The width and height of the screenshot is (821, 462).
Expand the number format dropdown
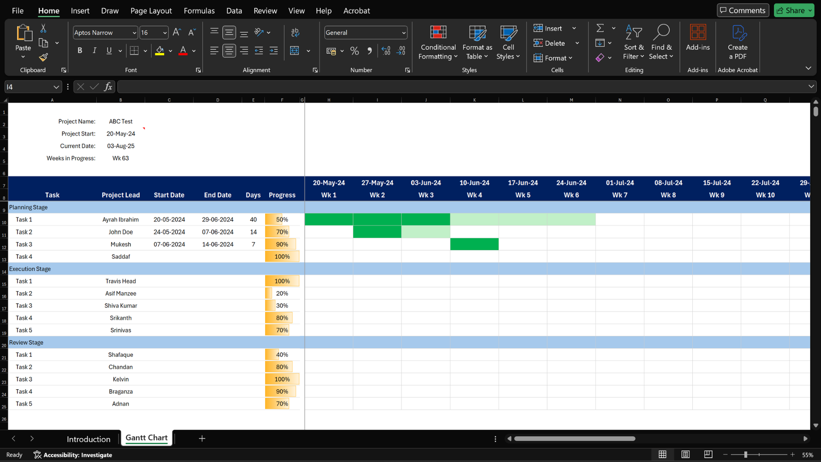pos(403,33)
